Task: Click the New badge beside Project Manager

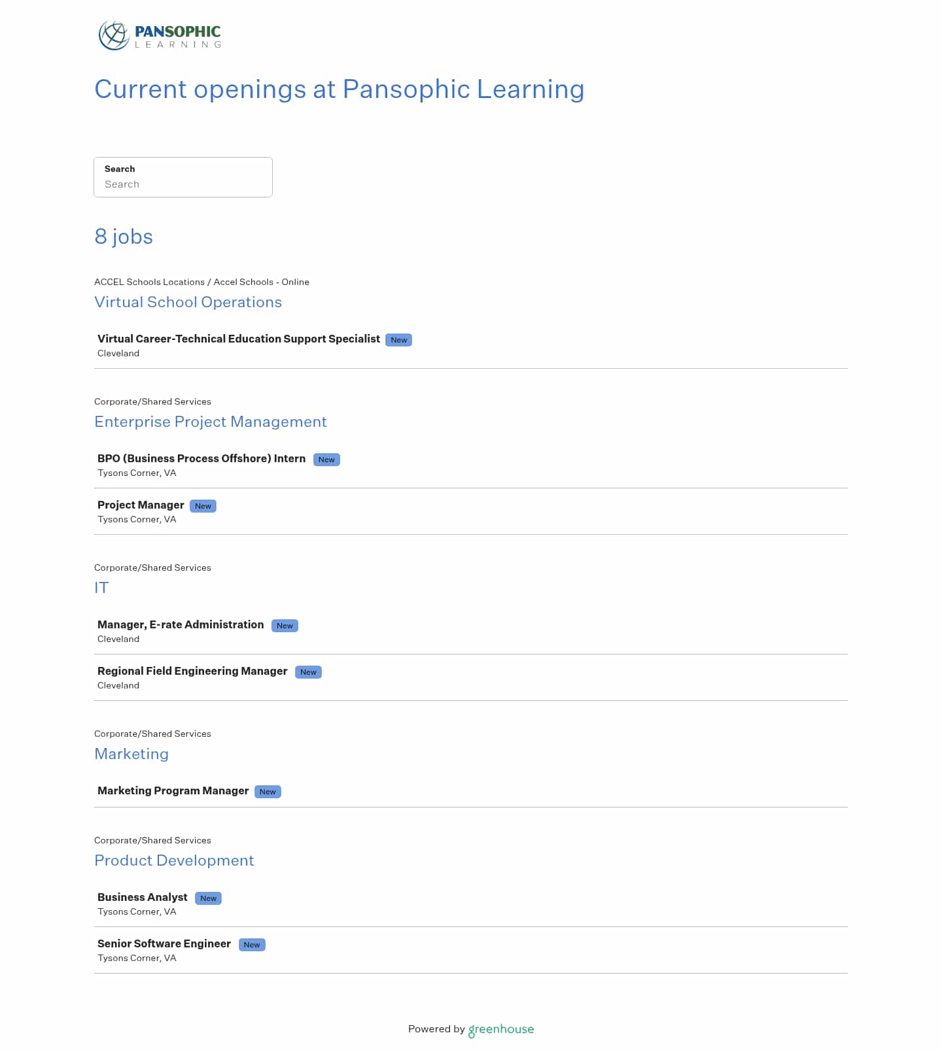Action: tap(203, 505)
